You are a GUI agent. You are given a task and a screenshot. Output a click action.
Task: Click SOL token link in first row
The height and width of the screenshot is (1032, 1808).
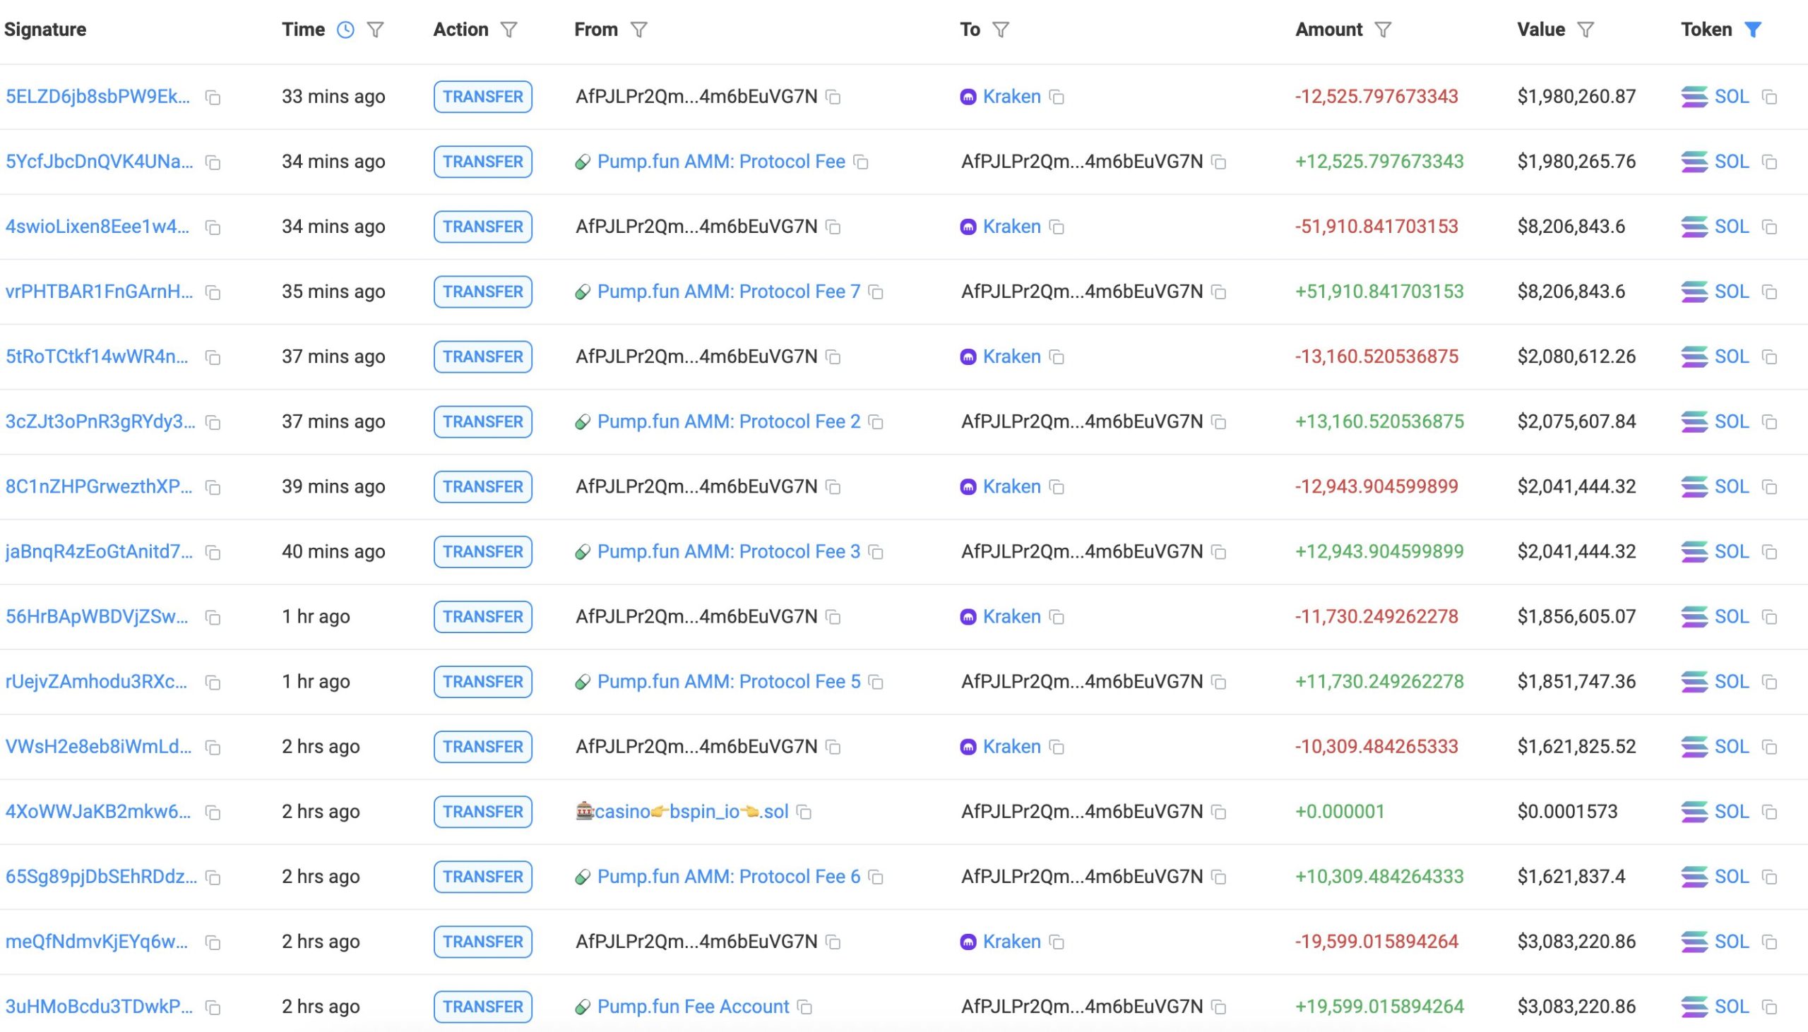click(1731, 97)
